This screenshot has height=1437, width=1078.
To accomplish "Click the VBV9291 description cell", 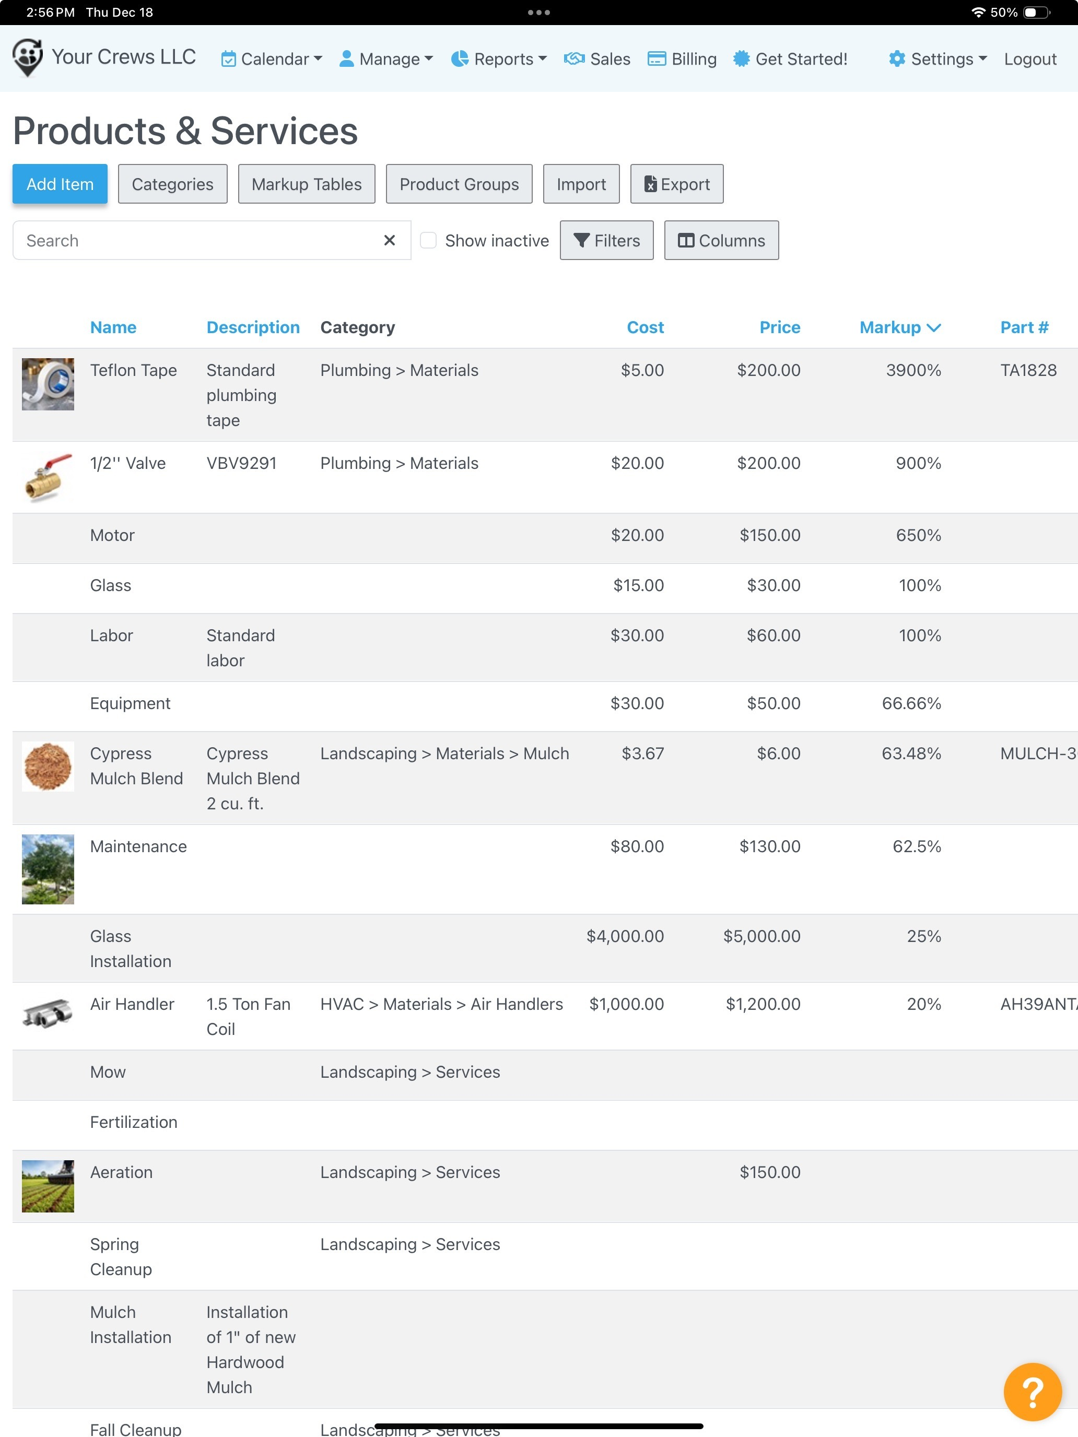I will [x=242, y=463].
